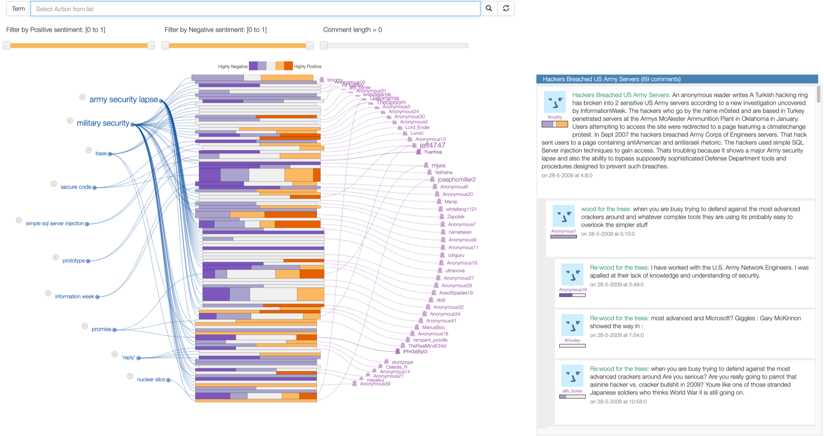Click left handle of Negative sentiment slider
The height and width of the screenshot is (436, 824).
pyautogui.click(x=165, y=45)
